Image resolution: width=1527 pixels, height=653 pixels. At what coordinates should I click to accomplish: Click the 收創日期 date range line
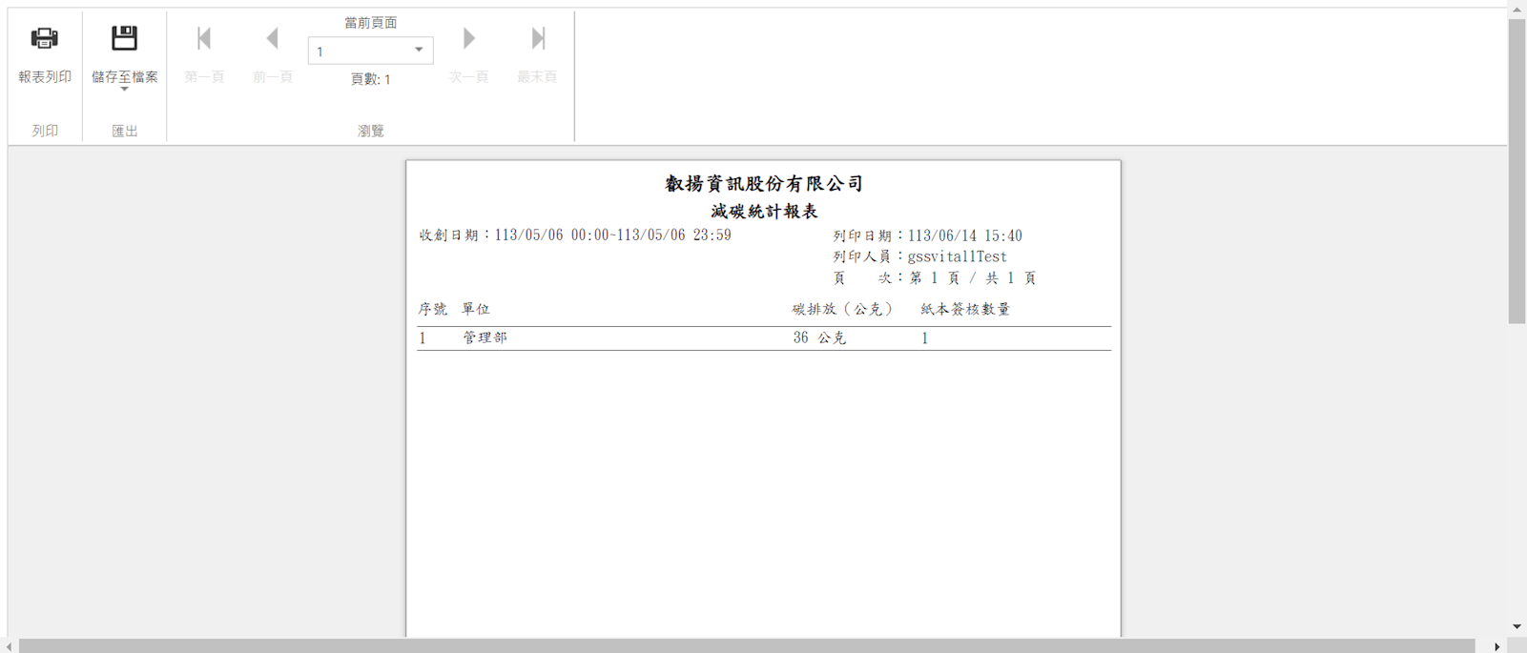click(x=575, y=235)
